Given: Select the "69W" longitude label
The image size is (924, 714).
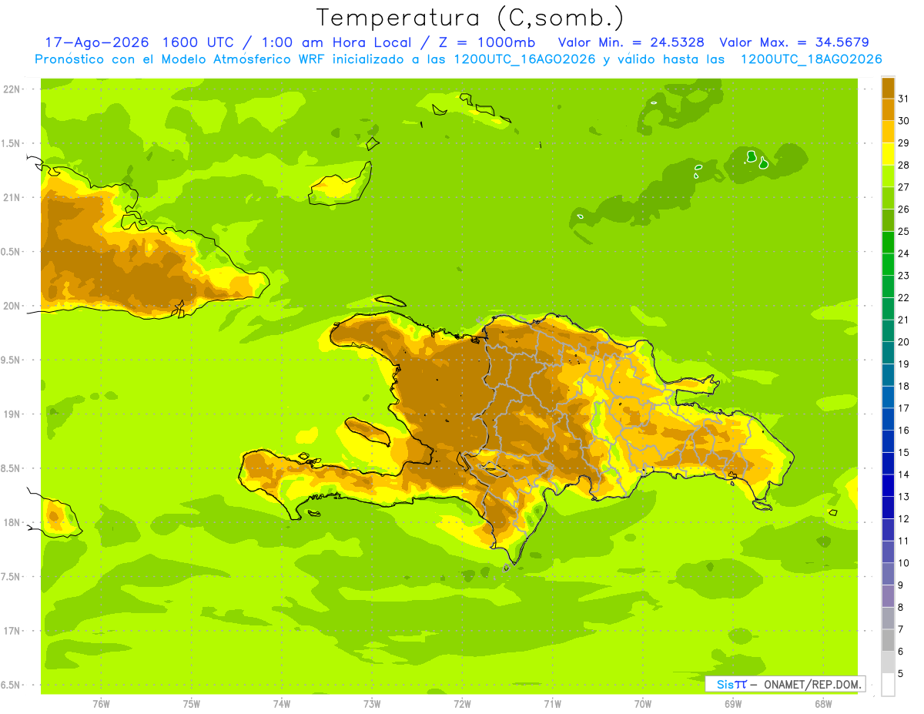Looking at the screenshot, I should tap(733, 704).
